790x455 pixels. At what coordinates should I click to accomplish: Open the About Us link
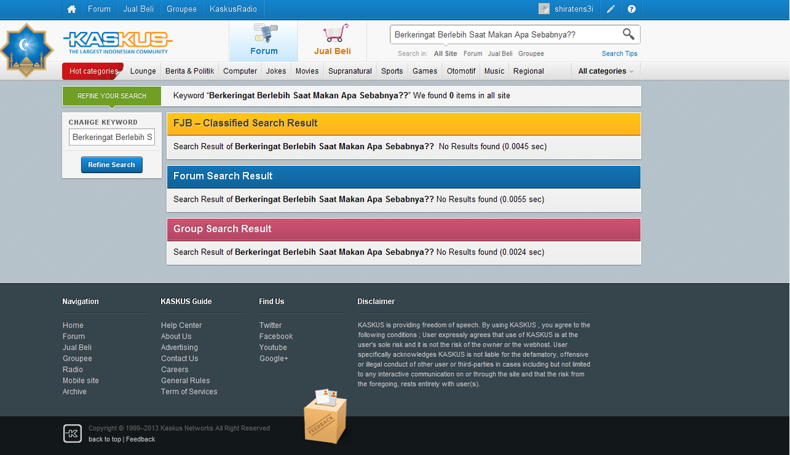[x=176, y=337]
